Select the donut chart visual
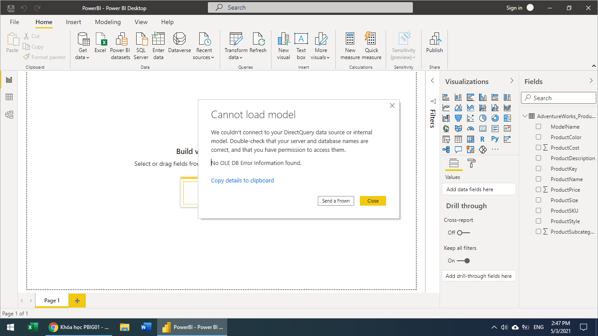Image resolution: width=598 pixels, height=336 pixels. tap(495, 118)
